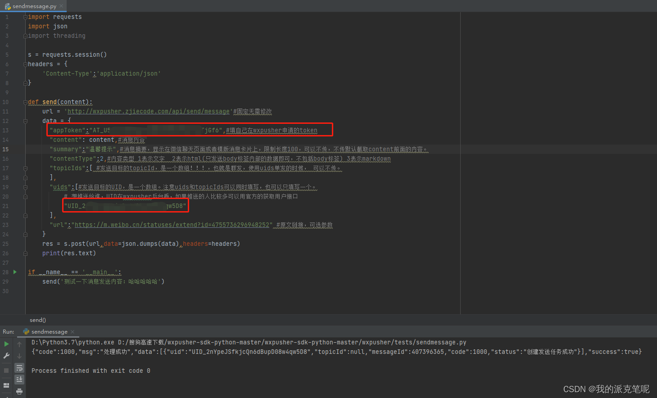Click the "summary" key on line 15
Viewport: 657px width, 398px height.
coord(66,149)
